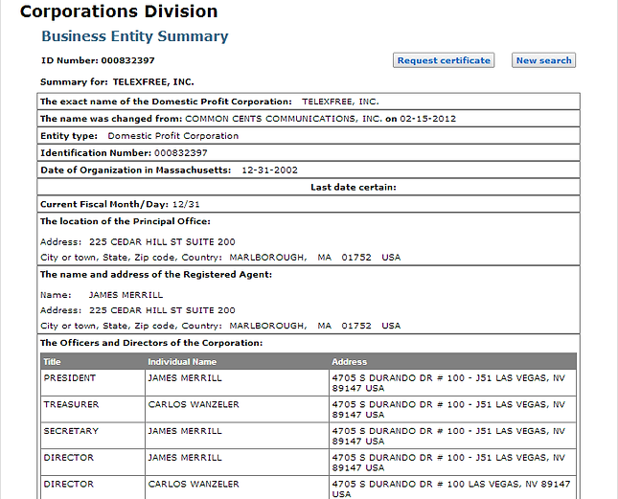This screenshot has width=618, height=499.
Task: Click the Request certificate button
Action: 444,60
